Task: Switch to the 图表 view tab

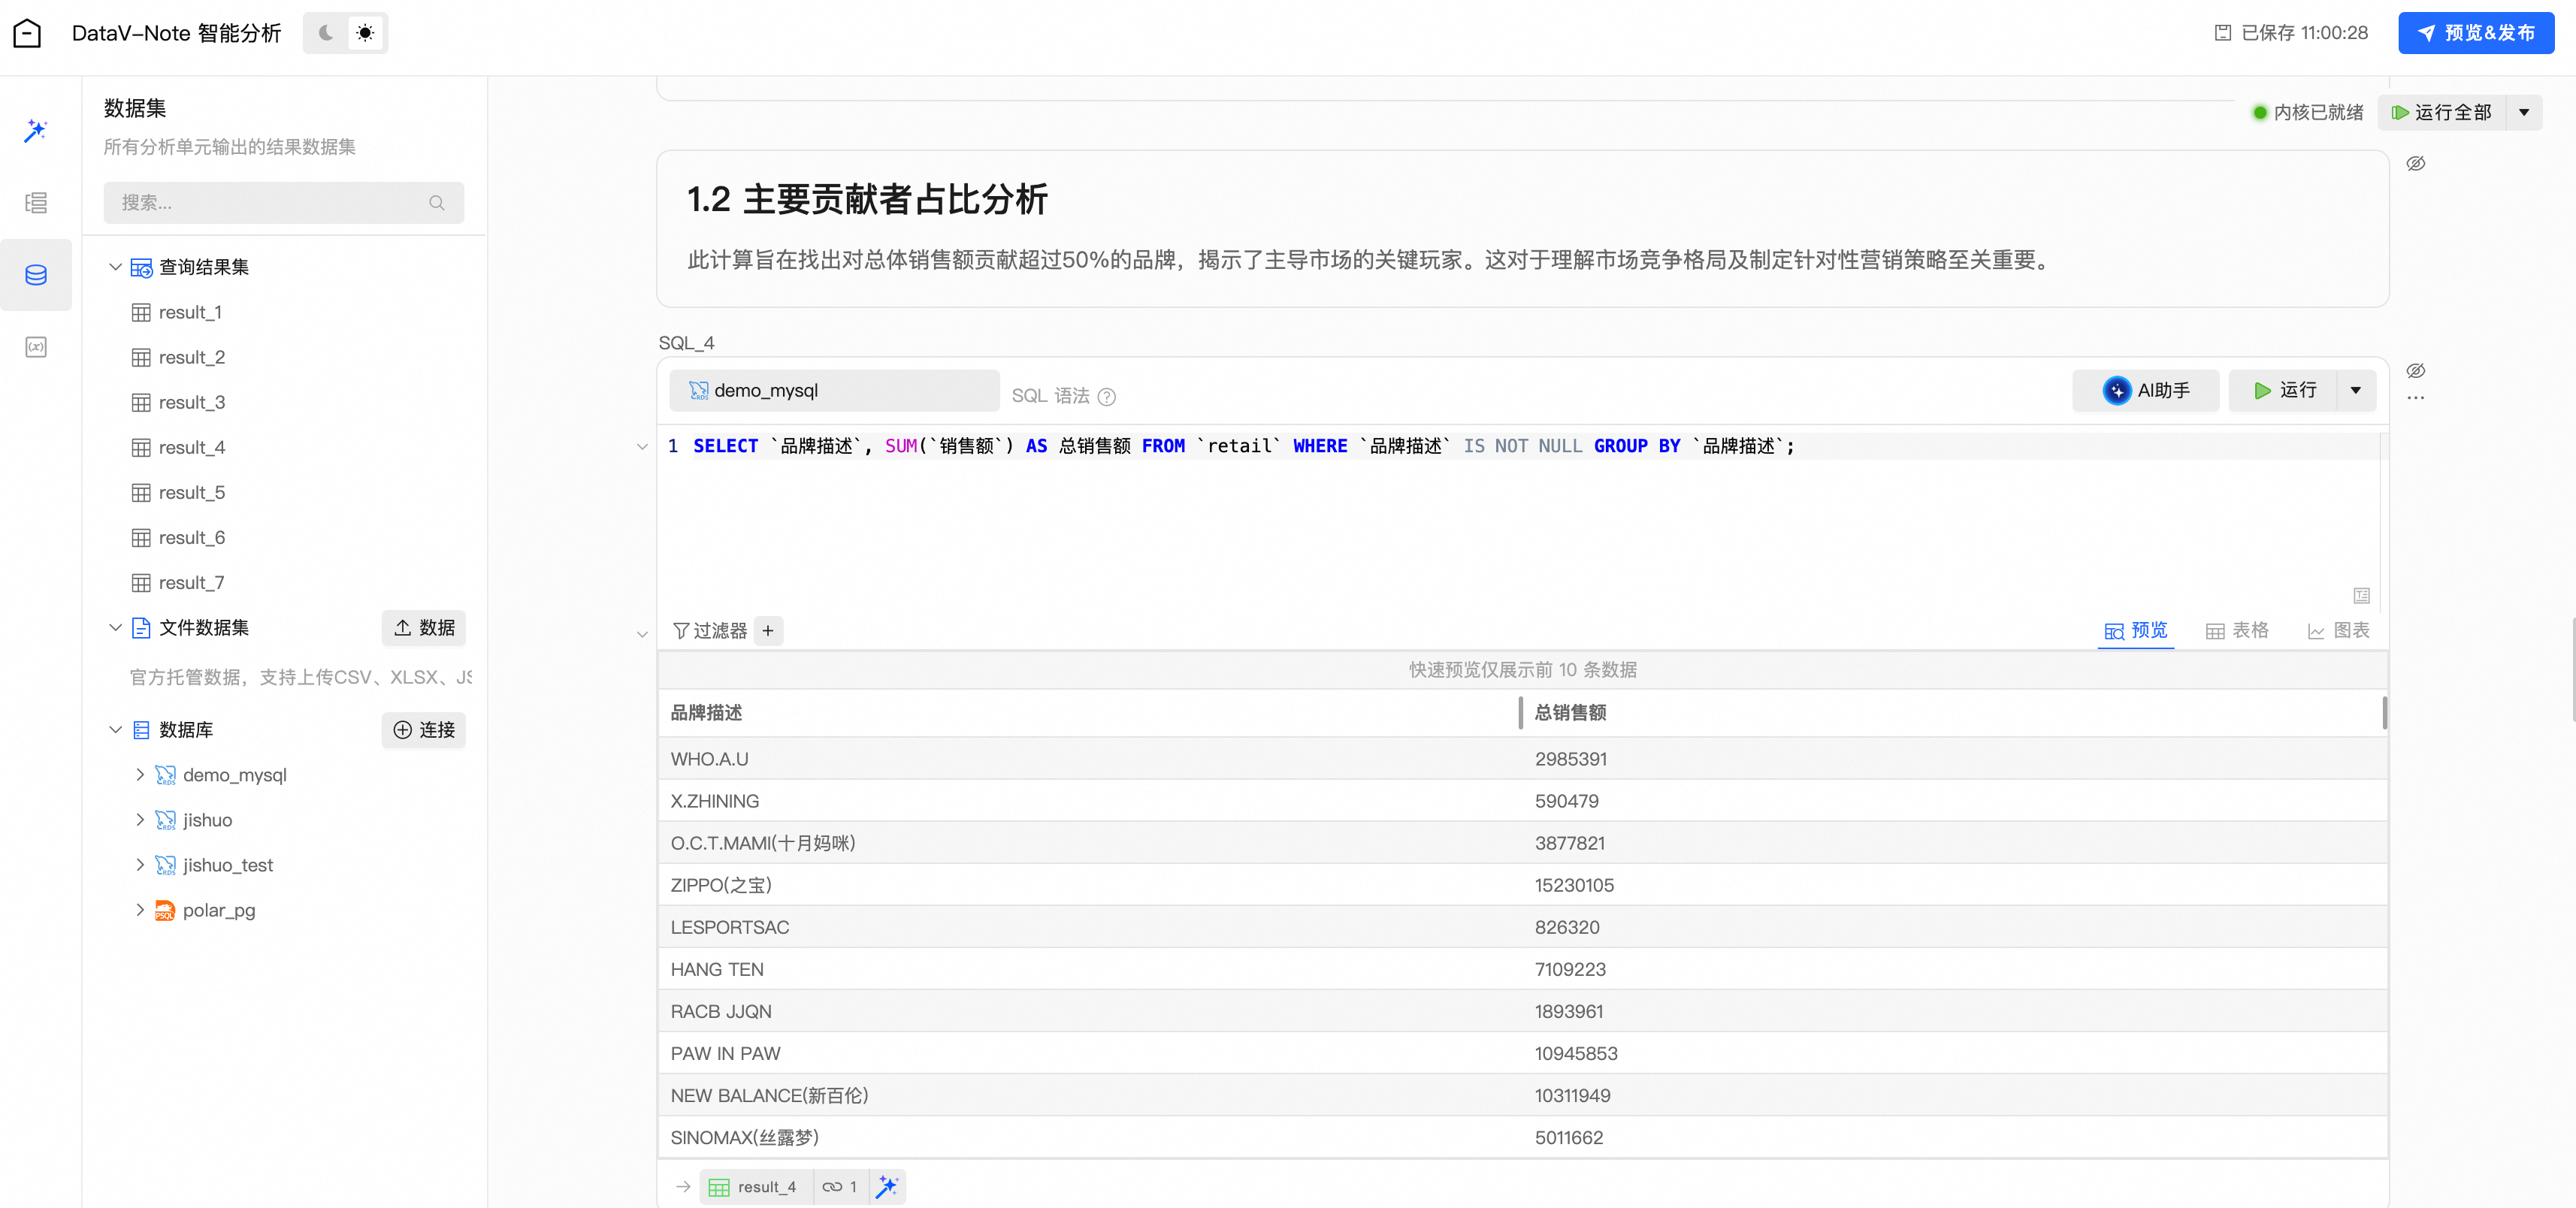Action: (2338, 630)
